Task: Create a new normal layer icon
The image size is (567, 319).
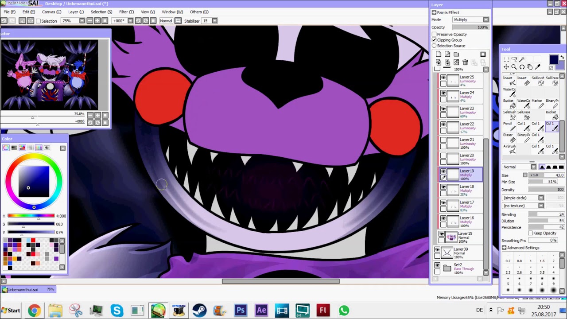Action: (x=439, y=54)
